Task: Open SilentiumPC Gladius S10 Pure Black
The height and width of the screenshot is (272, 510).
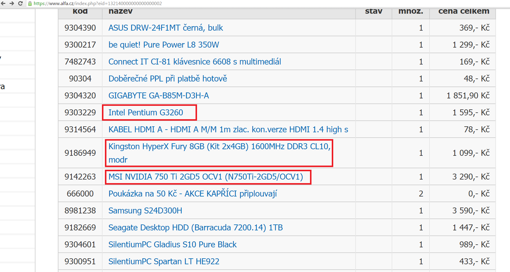Action: click(x=172, y=245)
